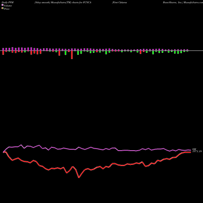The image size is (203, 203).
Task: Click the tallest red bar below the baseline
Action: [72, 55]
